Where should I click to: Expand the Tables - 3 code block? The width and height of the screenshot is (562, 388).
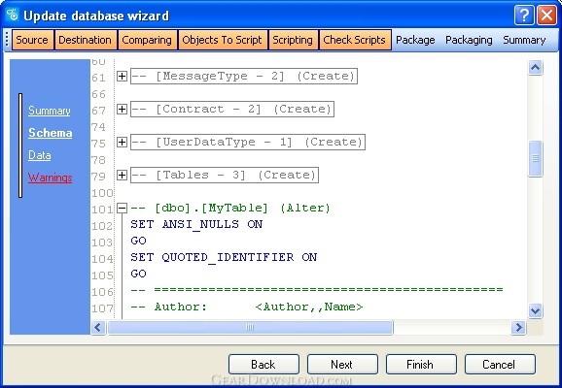(x=122, y=175)
